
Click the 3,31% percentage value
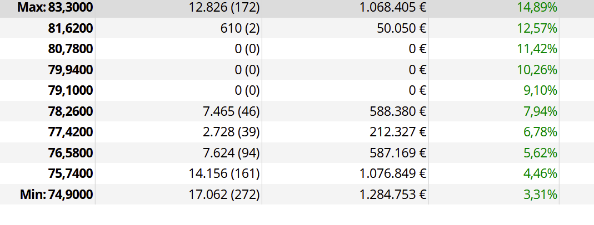click(541, 195)
